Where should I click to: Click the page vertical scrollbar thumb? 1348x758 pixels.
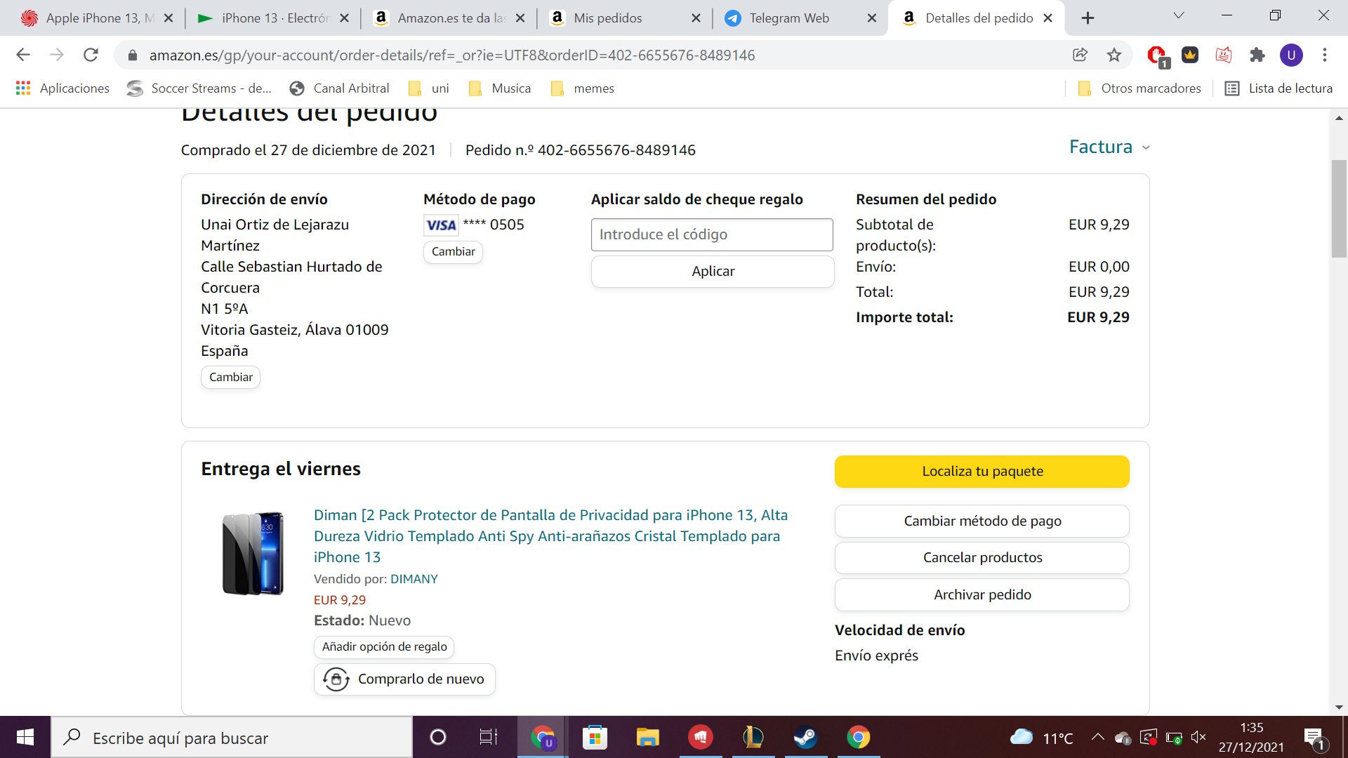[1339, 208]
